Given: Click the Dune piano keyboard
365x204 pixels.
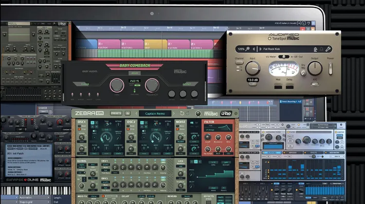Looking at the screenshot, I should [36, 190].
